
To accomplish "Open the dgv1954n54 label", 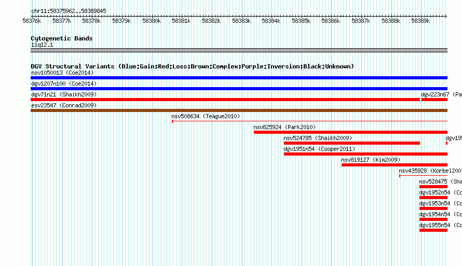I will [441, 214].
